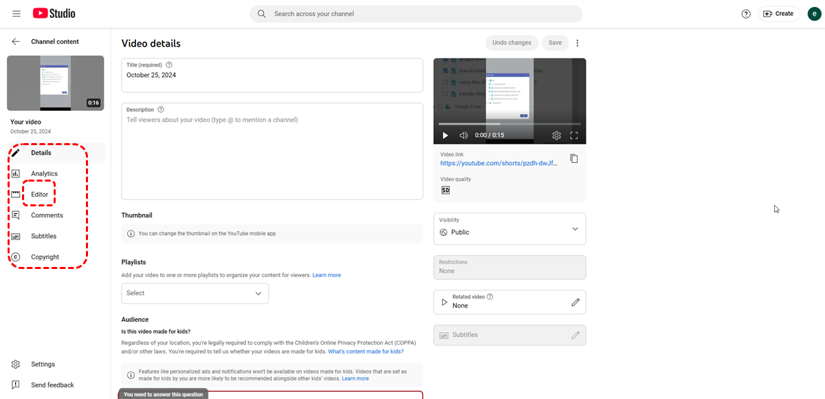Mute the video preview volume icon
The width and height of the screenshot is (825, 399).
(464, 136)
